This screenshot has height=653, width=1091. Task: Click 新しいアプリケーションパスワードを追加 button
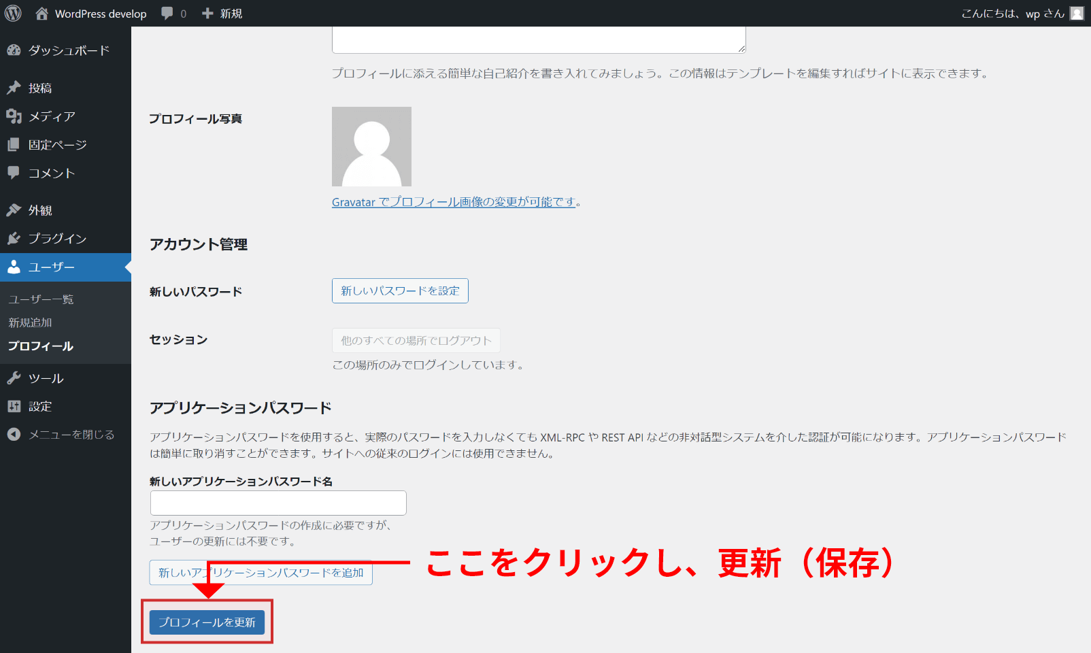click(x=261, y=573)
